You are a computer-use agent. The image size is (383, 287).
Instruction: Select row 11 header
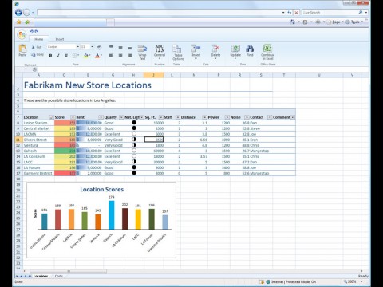(18, 140)
